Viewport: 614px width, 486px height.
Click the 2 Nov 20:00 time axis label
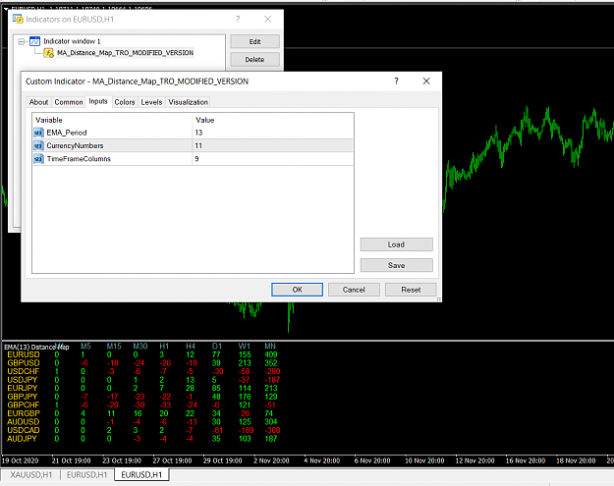pos(271,460)
